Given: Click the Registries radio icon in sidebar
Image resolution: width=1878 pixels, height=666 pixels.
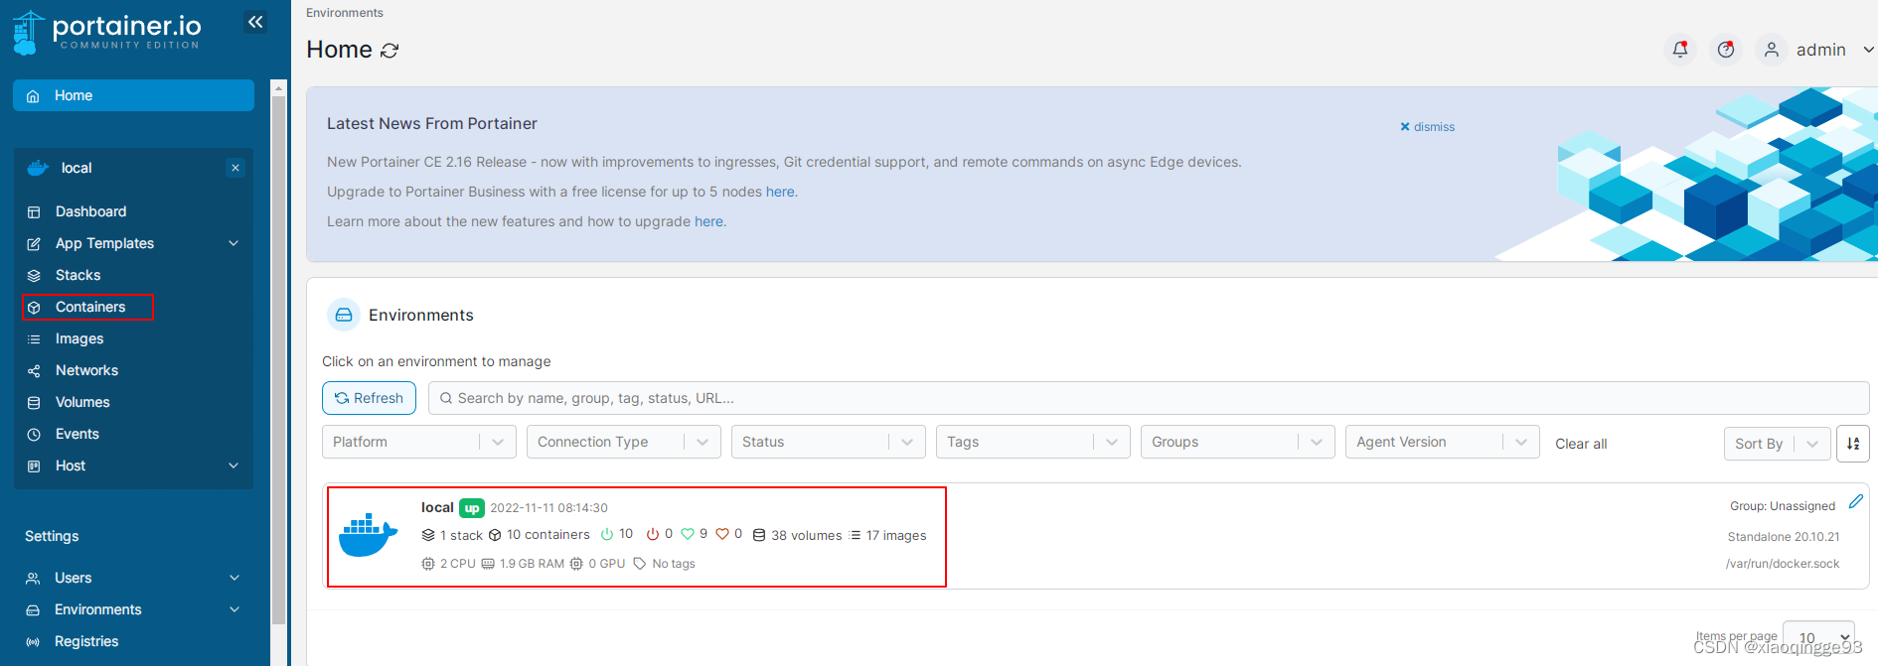Looking at the screenshot, I should (x=33, y=642).
